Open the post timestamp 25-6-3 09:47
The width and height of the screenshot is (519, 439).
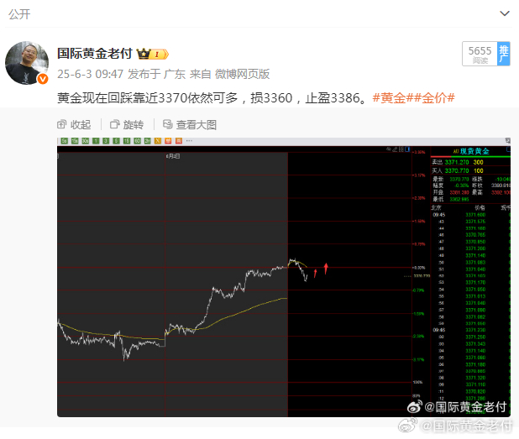click(90, 74)
